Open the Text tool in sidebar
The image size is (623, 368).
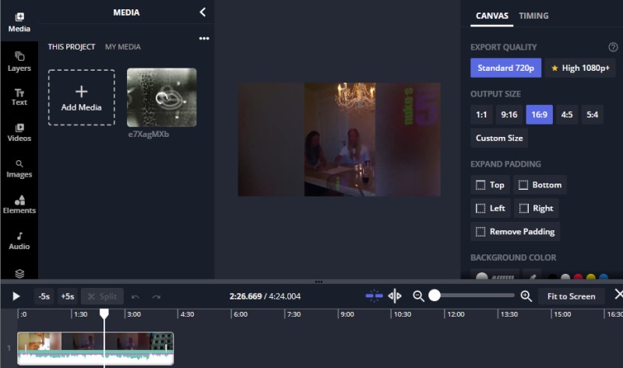19,97
